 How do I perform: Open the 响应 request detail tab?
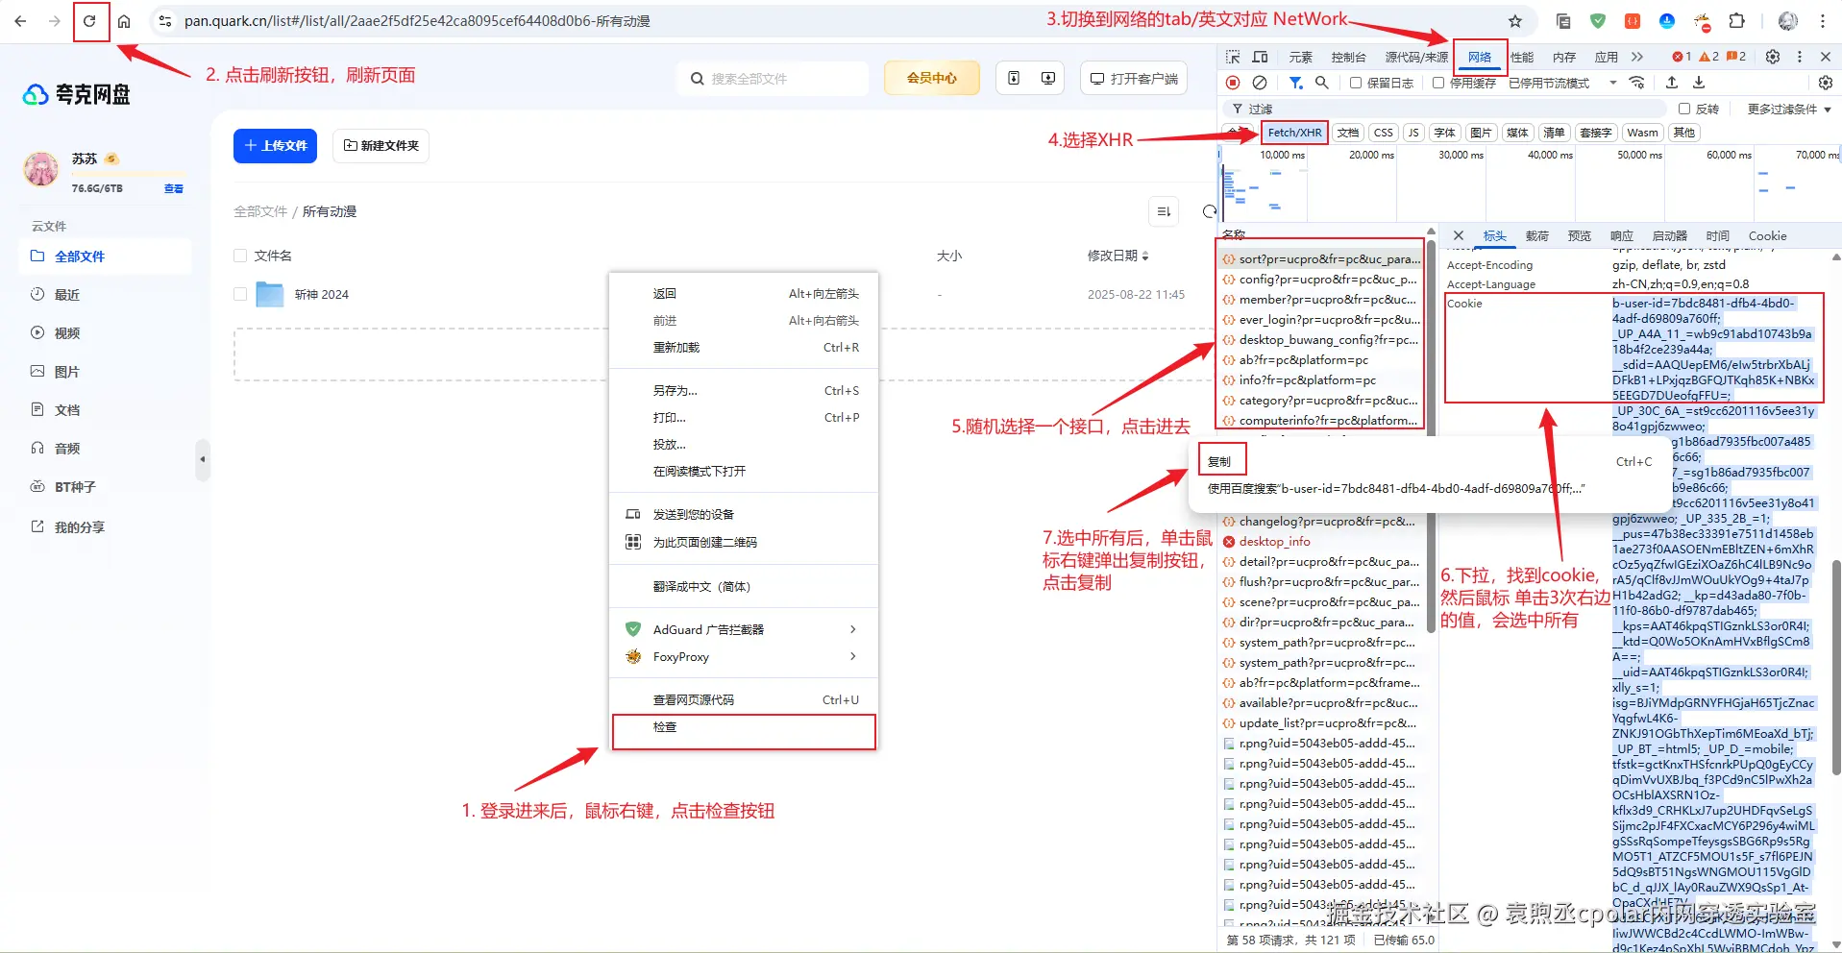[1622, 235]
